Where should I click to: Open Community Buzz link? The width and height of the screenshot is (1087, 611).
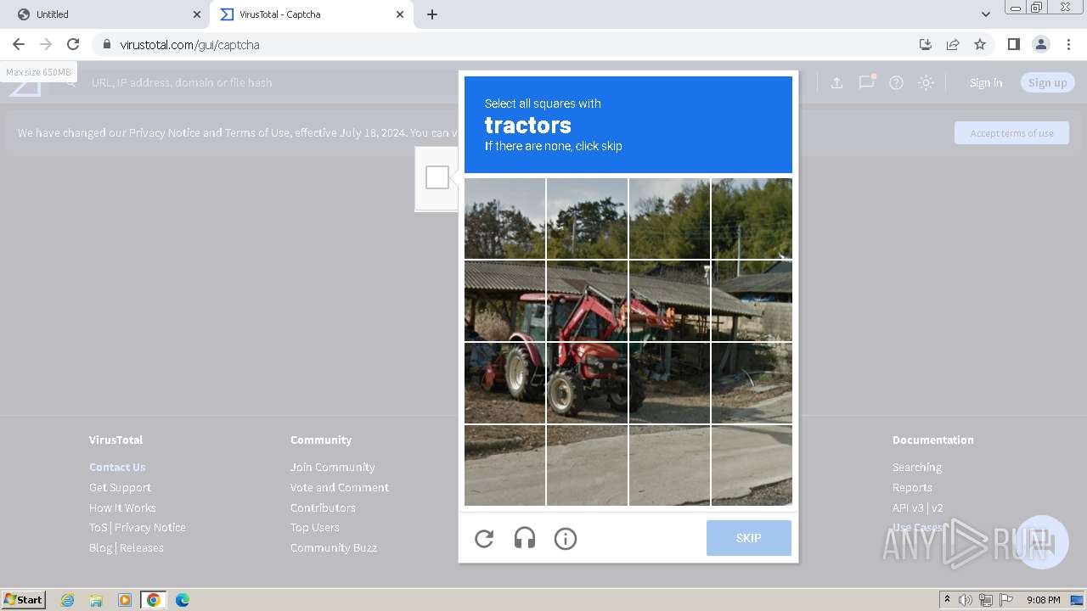click(x=334, y=547)
